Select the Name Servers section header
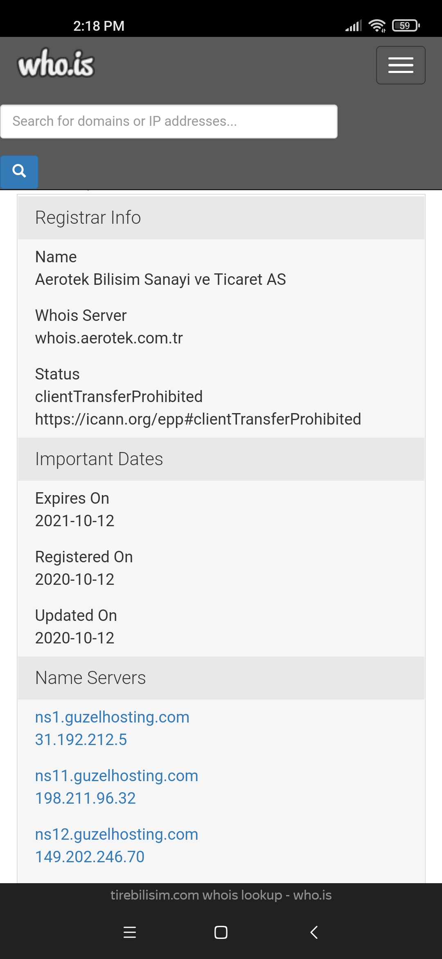442x959 pixels. tap(221, 678)
